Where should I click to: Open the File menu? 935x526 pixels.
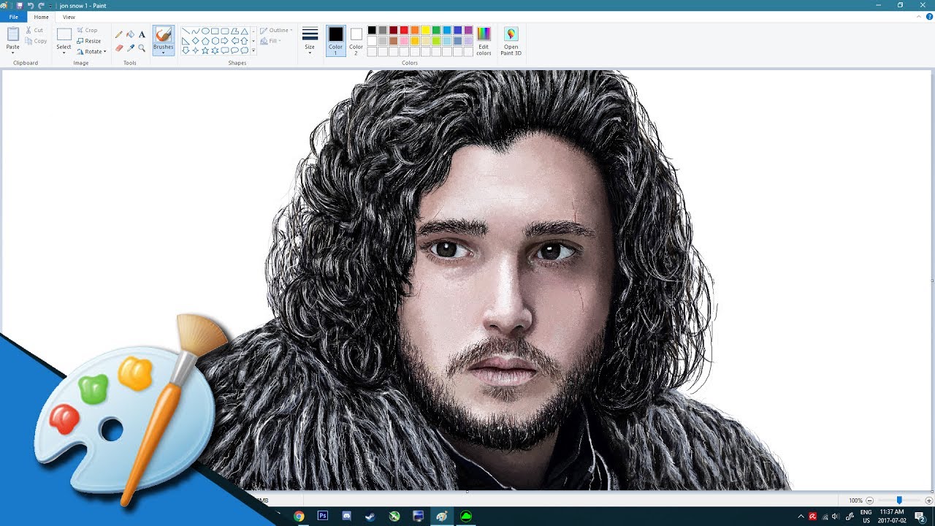[x=13, y=17]
